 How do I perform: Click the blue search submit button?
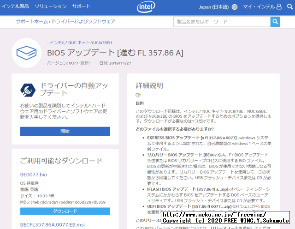click(275, 22)
